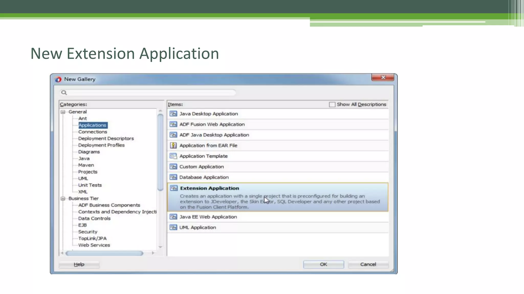This screenshot has width=524, height=294.
Task: Collapse the General category node
Action: click(x=63, y=112)
